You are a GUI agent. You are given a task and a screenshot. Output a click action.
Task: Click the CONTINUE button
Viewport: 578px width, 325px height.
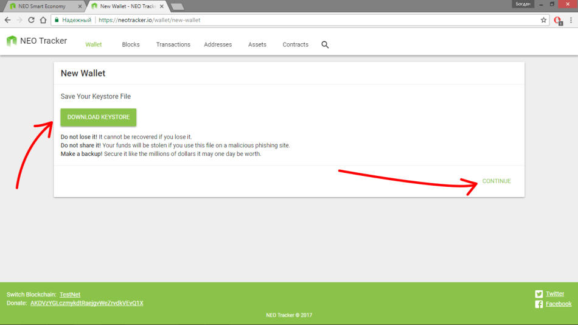pos(496,181)
